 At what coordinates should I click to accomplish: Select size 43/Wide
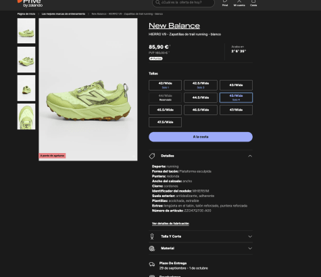[x=236, y=85]
